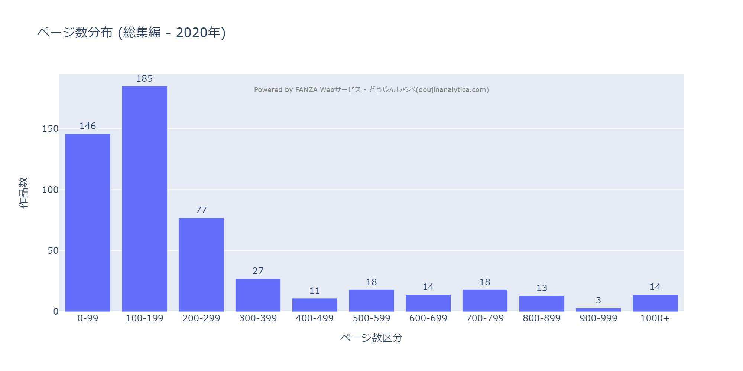The height and width of the screenshot is (371, 743).
Task: Select the 700-799 page range bar
Action: (x=485, y=301)
